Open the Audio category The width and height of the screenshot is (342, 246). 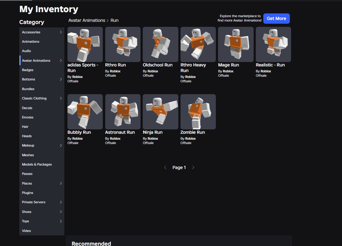tap(42, 51)
